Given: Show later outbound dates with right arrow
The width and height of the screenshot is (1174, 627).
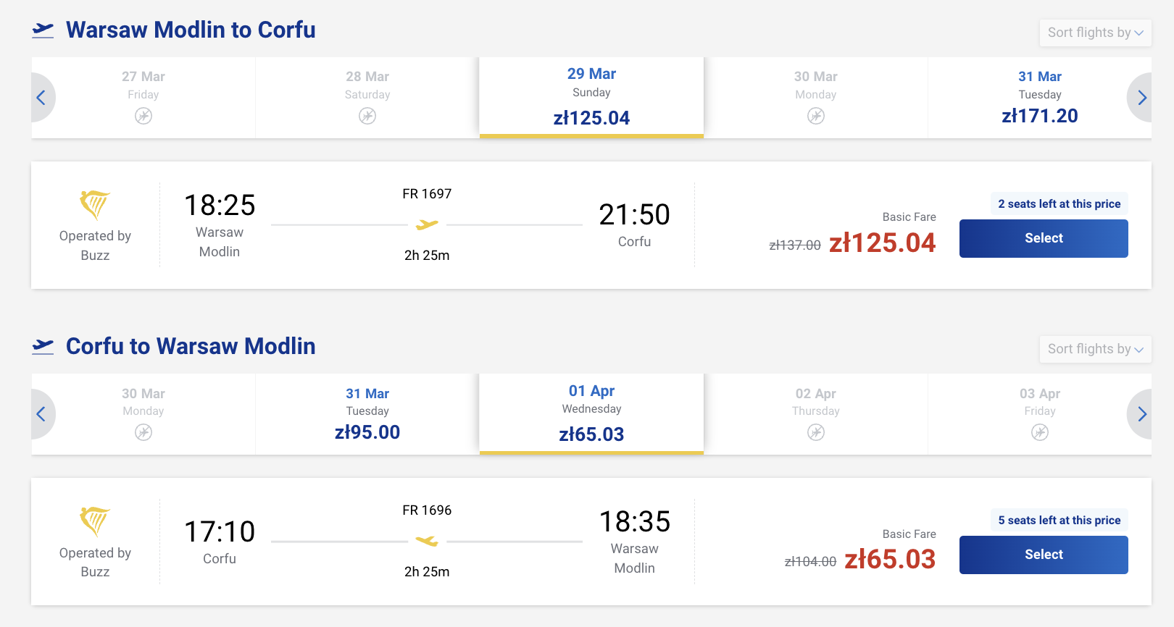Looking at the screenshot, I should [x=1141, y=98].
